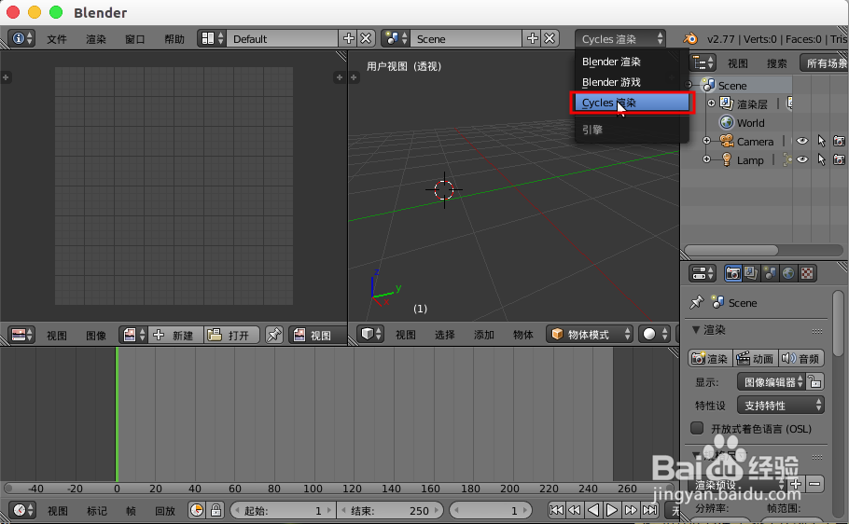Image resolution: width=849 pixels, height=524 pixels.
Task: Click the image browse icon in the Image editor
Action: point(133,335)
